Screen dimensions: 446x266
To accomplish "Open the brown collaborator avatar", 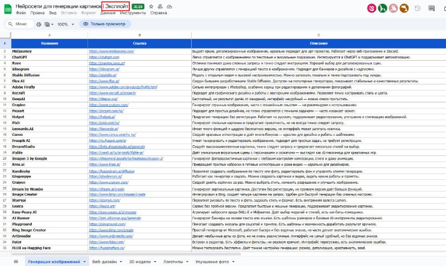I will (x=404, y=8).
